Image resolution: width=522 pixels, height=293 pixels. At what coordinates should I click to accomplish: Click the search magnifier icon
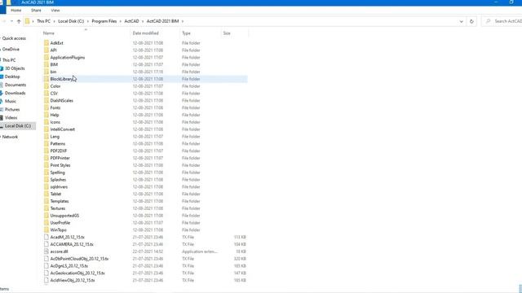click(488, 21)
